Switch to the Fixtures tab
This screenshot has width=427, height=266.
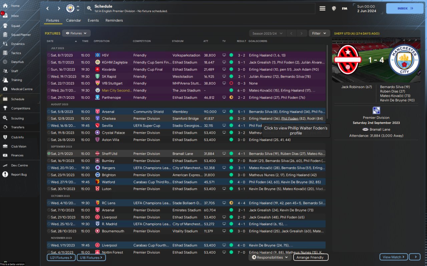53,21
